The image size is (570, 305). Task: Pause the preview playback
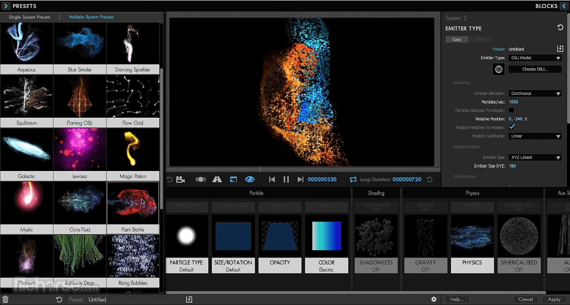click(286, 179)
